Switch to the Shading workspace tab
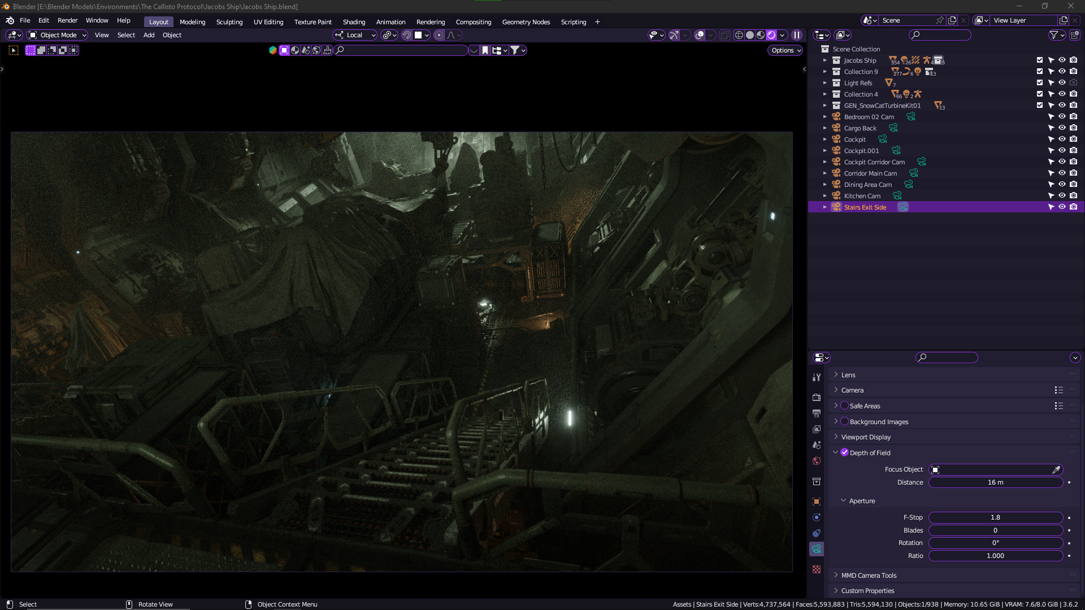Image resolution: width=1085 pixels, height=610 pixels. pos(354,22)
